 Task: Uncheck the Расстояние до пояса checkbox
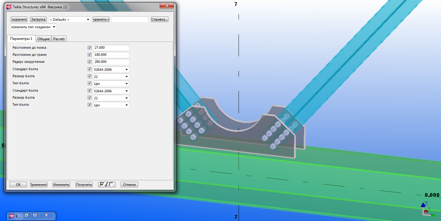point(89,48)
